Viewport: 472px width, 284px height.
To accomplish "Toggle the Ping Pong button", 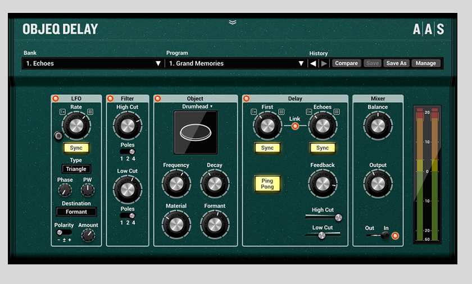I will (x=267, y=184).
